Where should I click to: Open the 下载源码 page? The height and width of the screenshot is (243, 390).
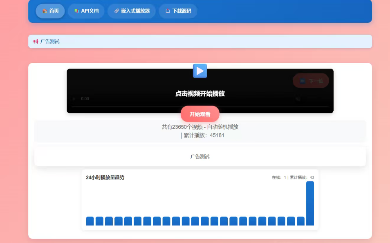(x=178, y=11)
